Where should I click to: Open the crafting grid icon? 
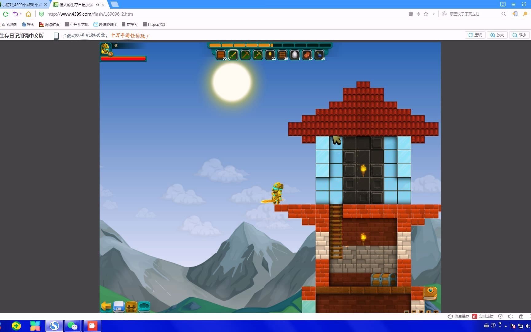tap(131, 306)
